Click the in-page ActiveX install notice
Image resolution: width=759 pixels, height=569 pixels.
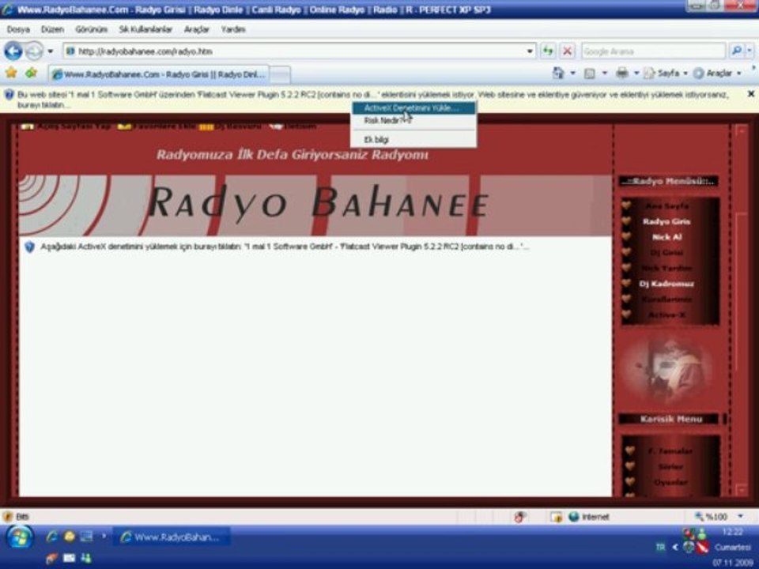(285, 247)
